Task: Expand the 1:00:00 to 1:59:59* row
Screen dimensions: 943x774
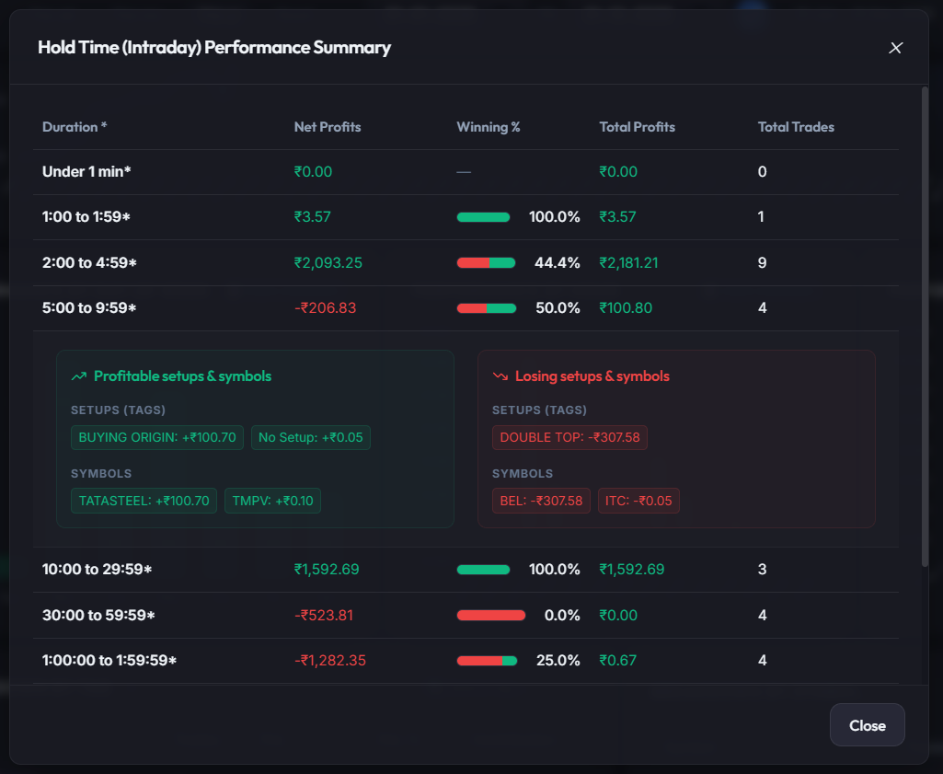Action: 466,660
